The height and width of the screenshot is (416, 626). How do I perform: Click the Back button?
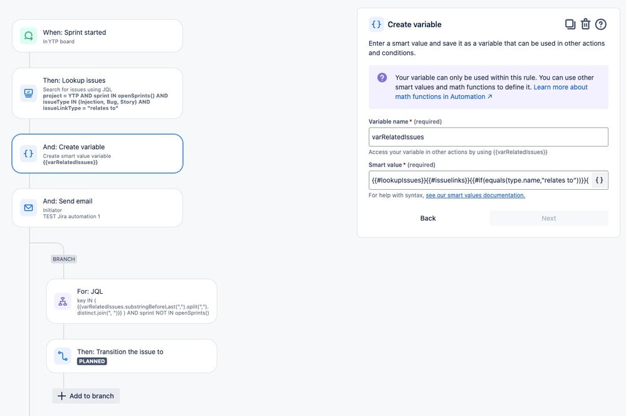[428, 218]
